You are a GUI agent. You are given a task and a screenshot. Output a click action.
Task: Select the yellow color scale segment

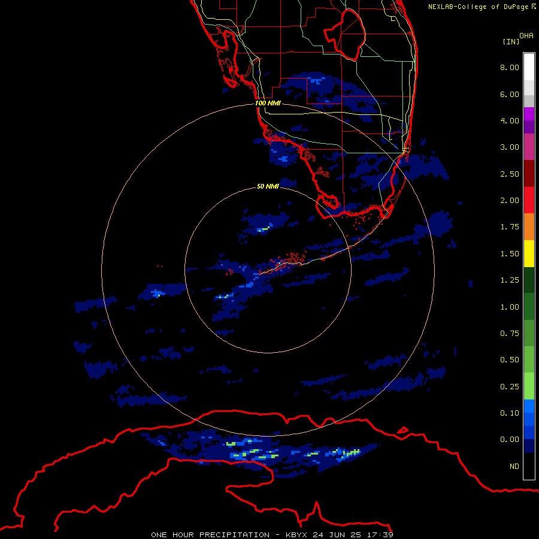[529, 254]
